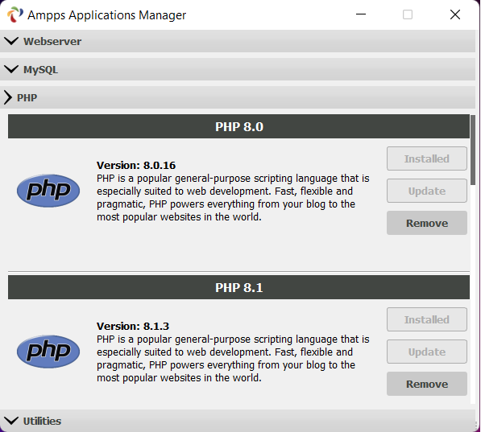Click the Ampps Applications Manager title text

(106, 15)
